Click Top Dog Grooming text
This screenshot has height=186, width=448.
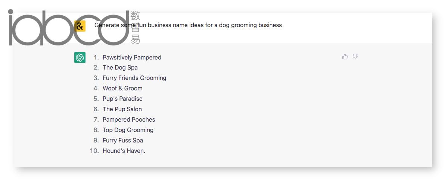coord(128,130)
